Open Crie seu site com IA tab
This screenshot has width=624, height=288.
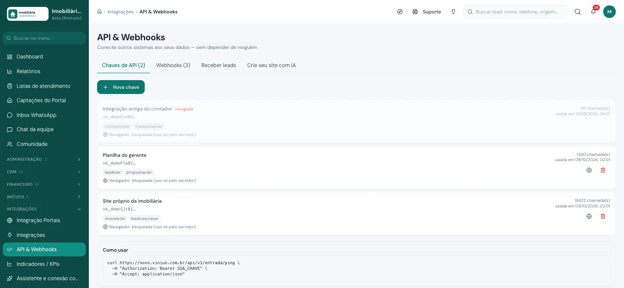(271, 65)
